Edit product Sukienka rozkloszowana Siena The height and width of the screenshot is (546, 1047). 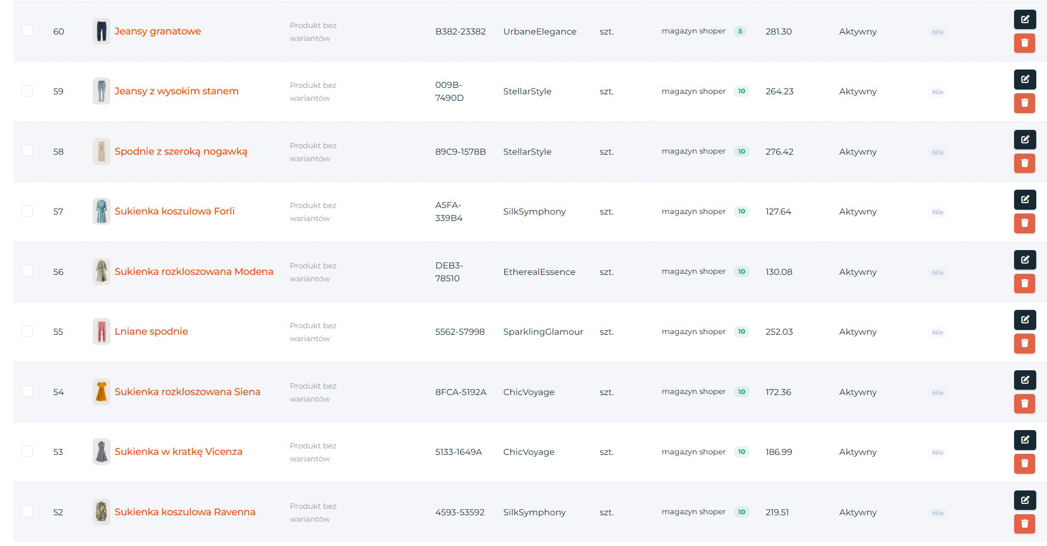click(x=1024, y=380)
